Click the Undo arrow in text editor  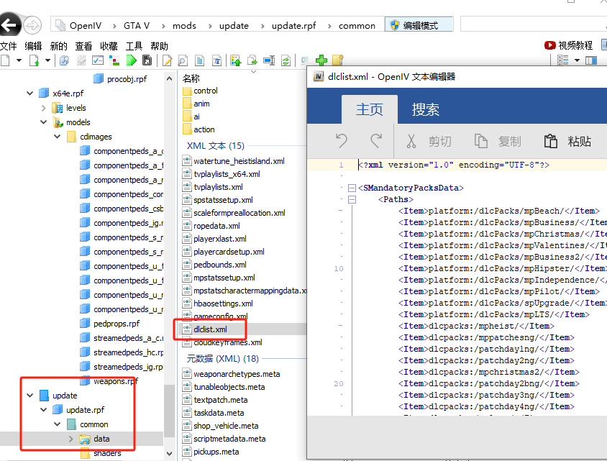342,141
